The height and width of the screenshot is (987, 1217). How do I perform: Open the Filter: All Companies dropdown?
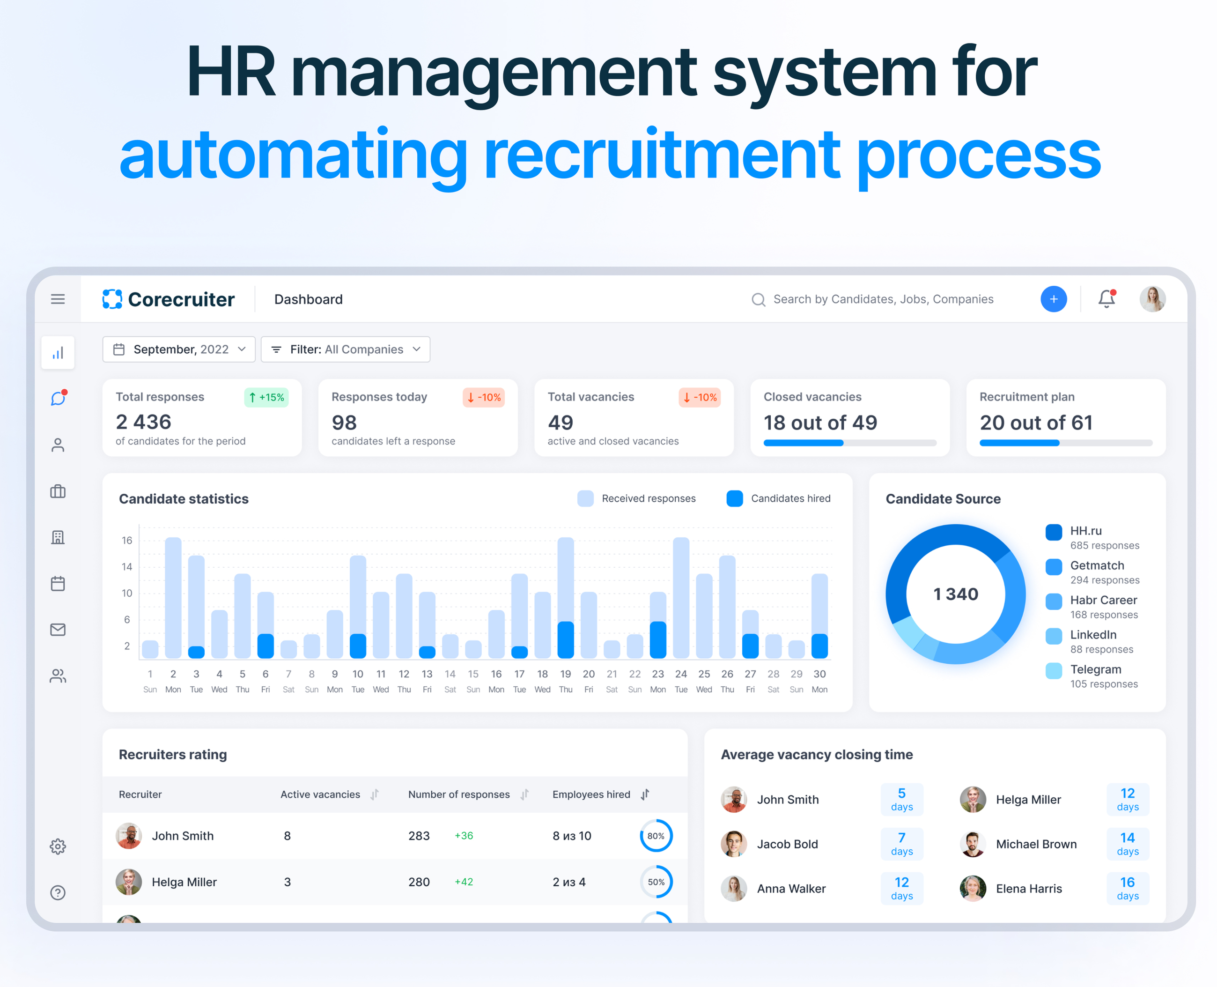coord(345,349)
